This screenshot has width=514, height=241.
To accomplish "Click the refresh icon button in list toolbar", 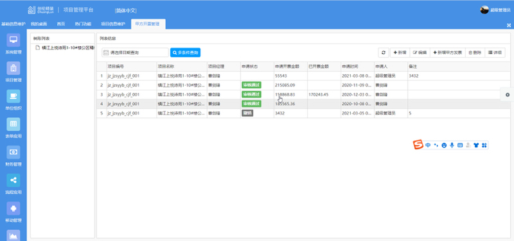I will pyautogui.click(x=384, y=53).
